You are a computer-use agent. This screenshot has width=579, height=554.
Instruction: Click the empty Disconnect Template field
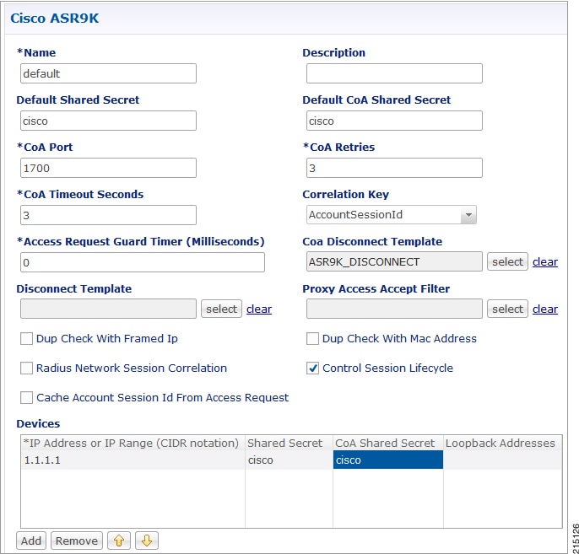click(108, 309)
